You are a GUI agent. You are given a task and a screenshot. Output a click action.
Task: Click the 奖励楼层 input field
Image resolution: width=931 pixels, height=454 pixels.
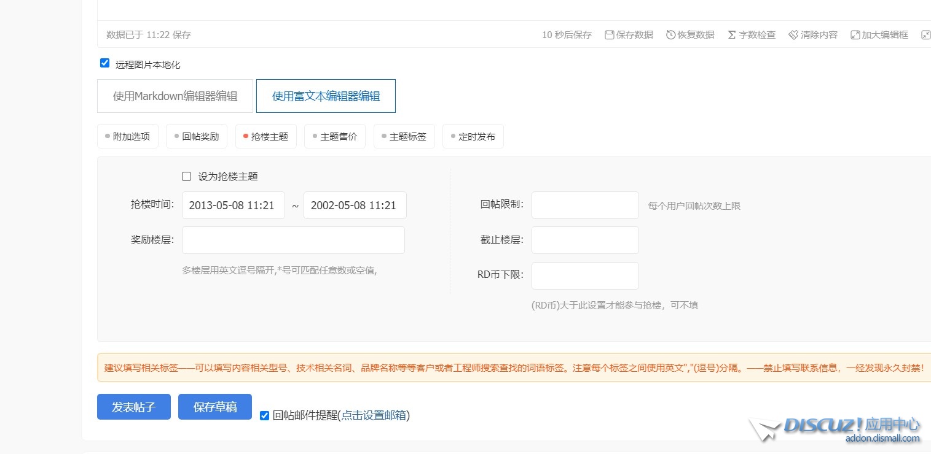(x=293, y=240)
